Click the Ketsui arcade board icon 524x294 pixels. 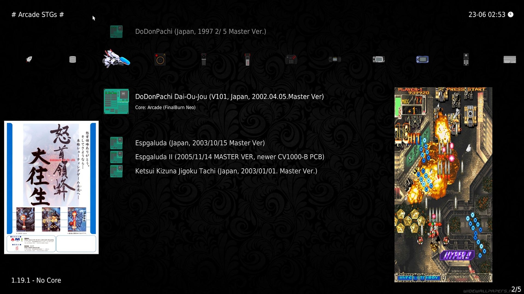(x=116, y=171)
